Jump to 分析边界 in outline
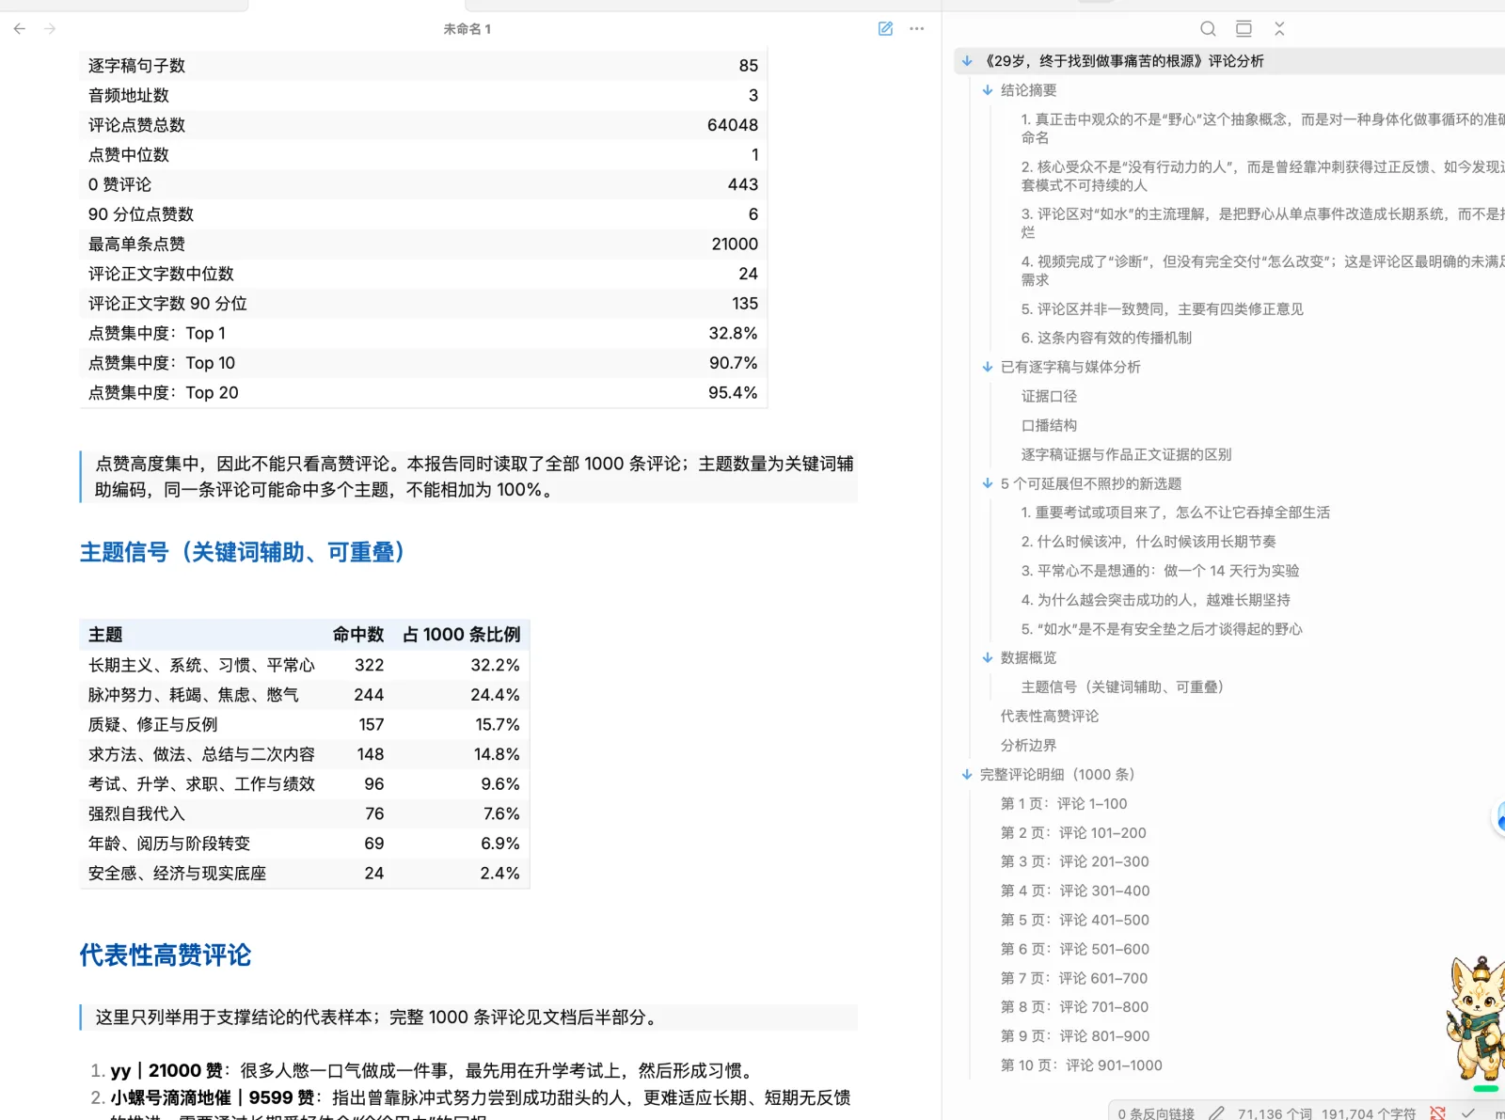Screen dimensions: 1505x1120 [x=1028, y=745]
